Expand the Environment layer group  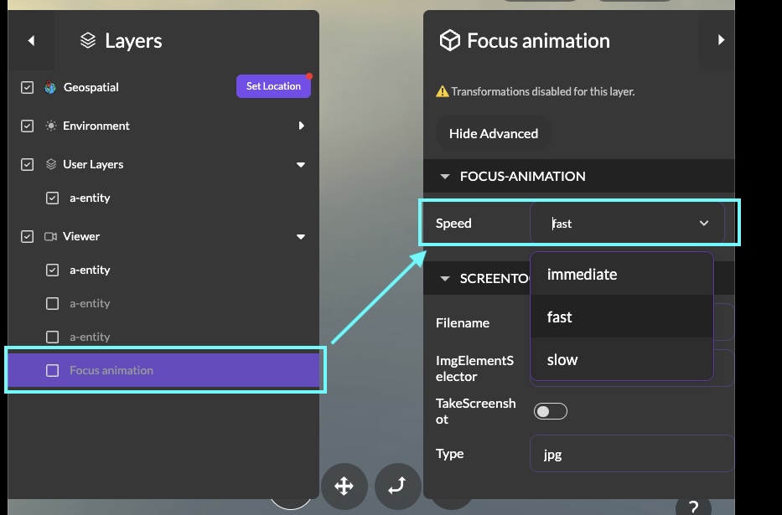click(302, 126)
